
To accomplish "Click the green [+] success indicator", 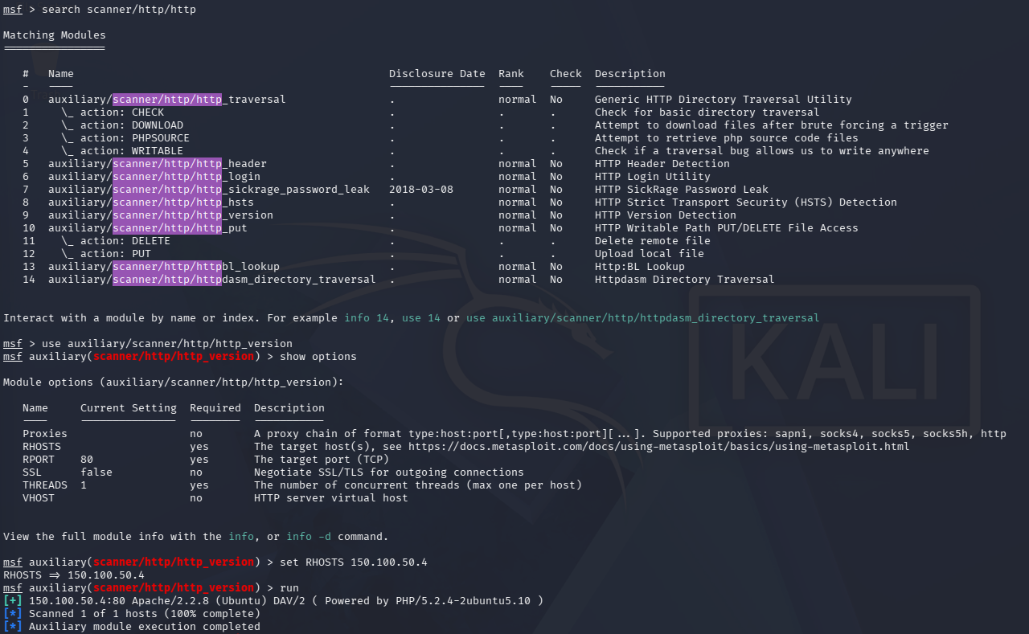I will 13,601.
